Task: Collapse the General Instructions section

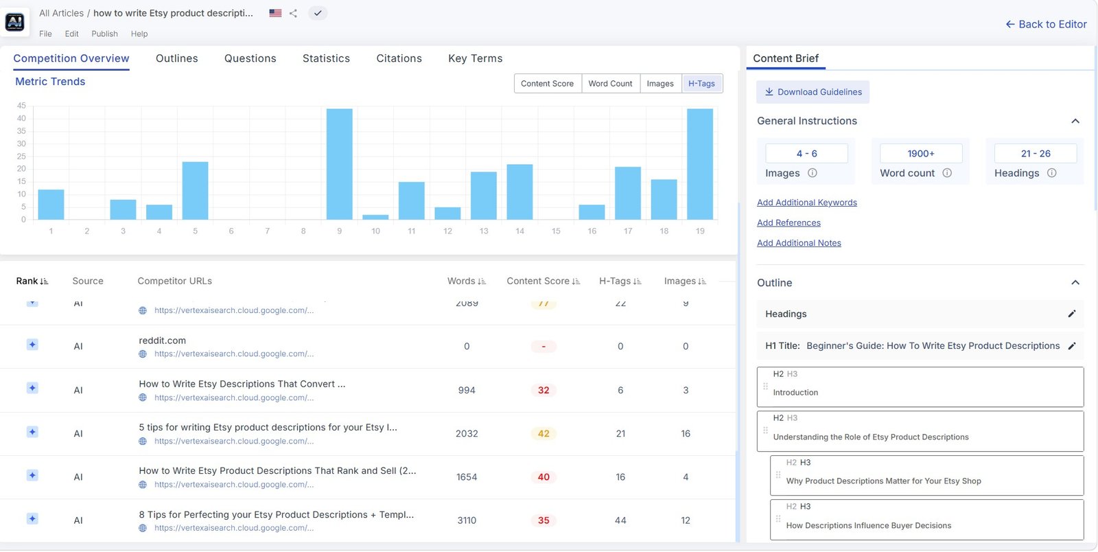Action: 1075,121
